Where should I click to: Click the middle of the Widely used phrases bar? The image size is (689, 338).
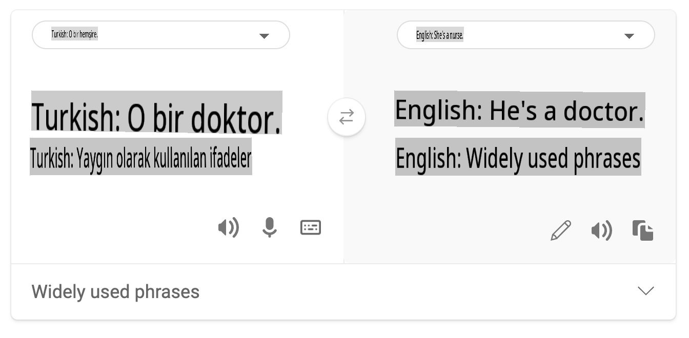click(x=343, y=292)
